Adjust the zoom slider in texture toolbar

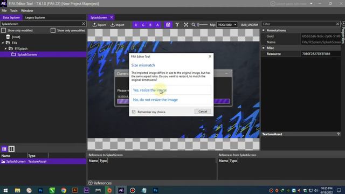point(202,25)
